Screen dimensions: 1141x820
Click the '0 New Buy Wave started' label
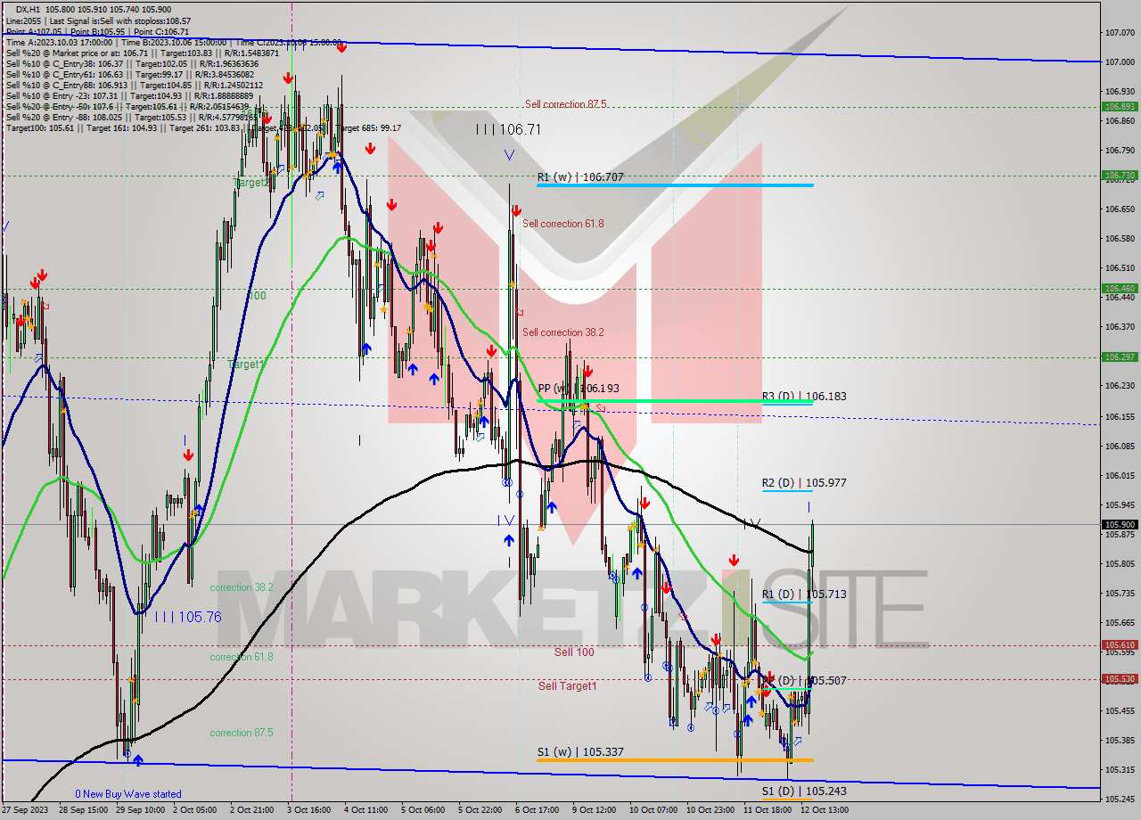click(128, 794)
